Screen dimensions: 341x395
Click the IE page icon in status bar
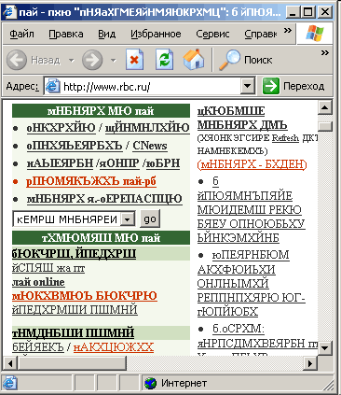[10, 383]
